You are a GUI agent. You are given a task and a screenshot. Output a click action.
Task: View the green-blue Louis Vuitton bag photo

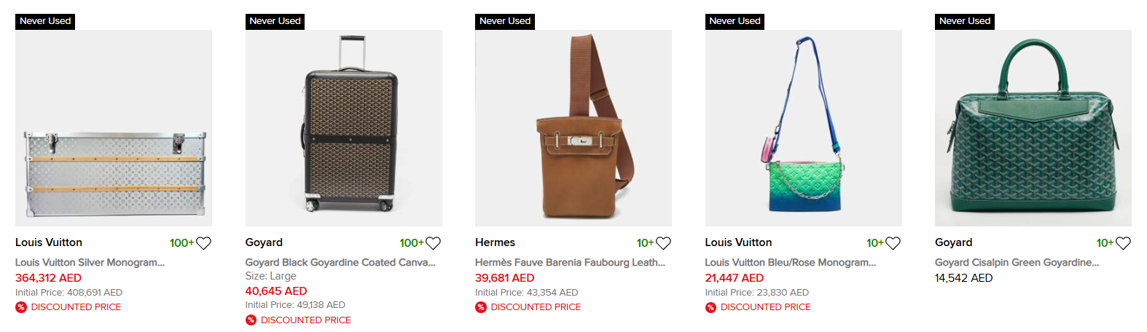pyautogui.click(x=803, y=128)
